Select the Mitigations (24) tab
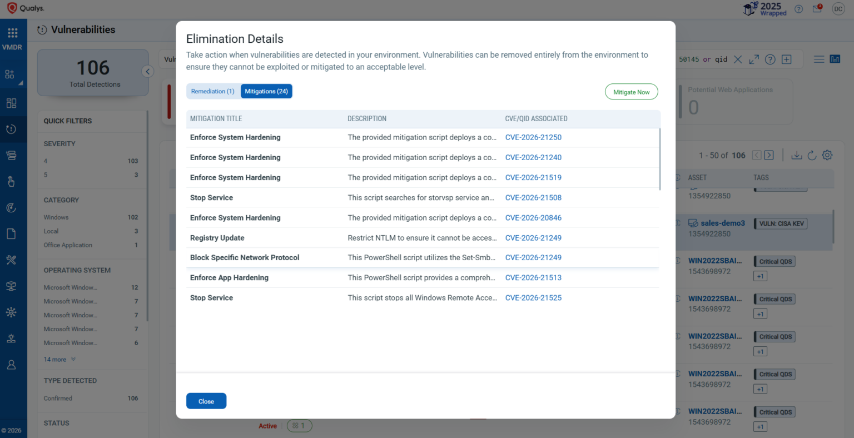854x438 pixels. click(266, 91)
